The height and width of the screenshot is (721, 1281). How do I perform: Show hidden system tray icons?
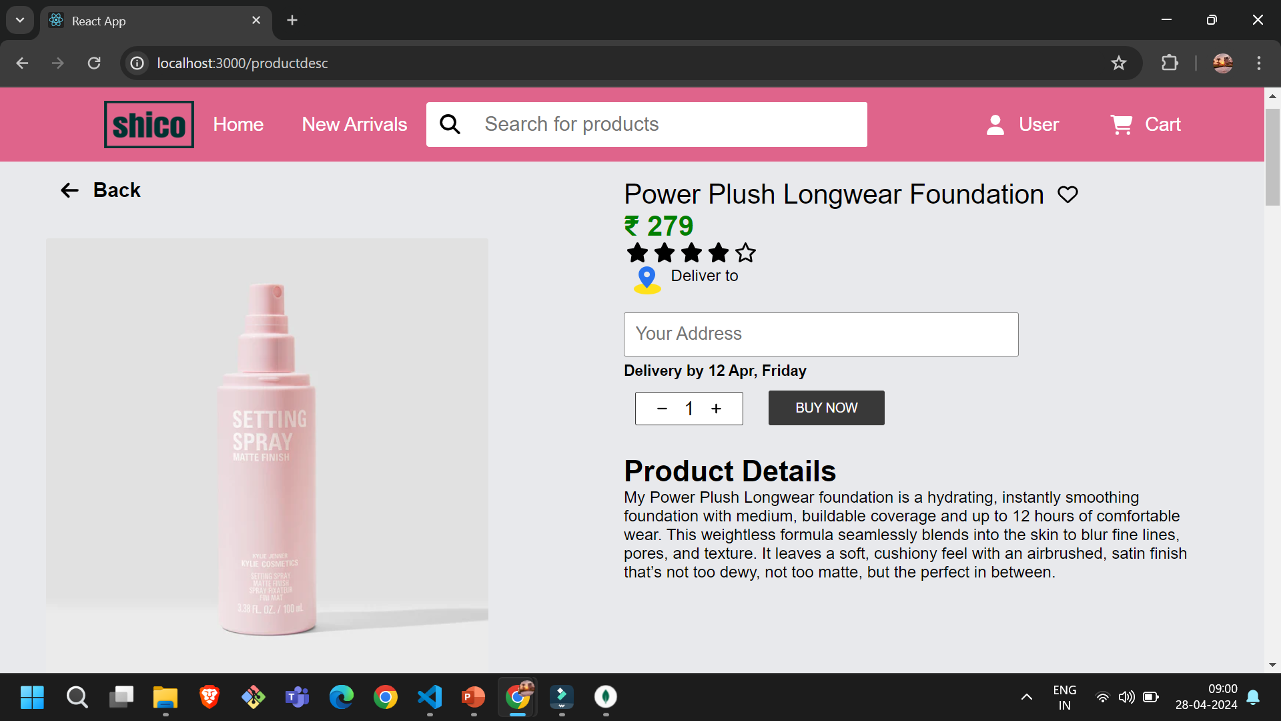click(x=1027, y=697)
